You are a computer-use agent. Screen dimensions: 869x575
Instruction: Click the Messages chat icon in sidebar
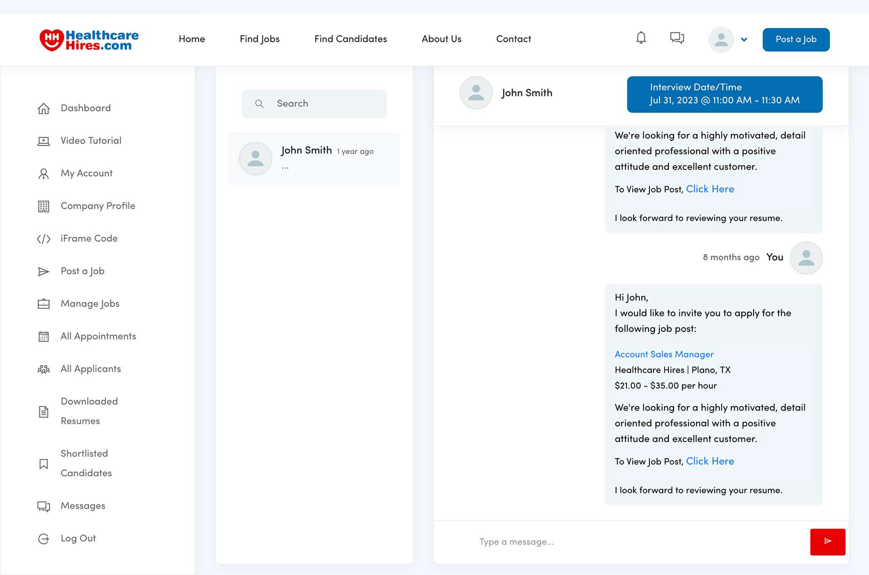click(x=43, y=506)
